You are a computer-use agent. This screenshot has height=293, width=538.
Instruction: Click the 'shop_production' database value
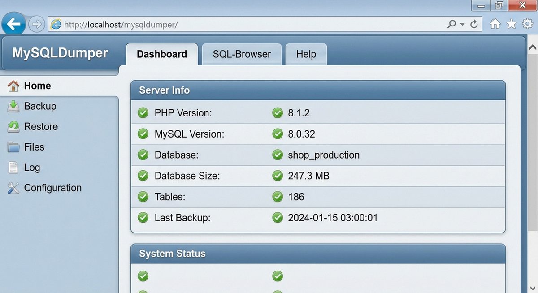(x=324, y=155)
